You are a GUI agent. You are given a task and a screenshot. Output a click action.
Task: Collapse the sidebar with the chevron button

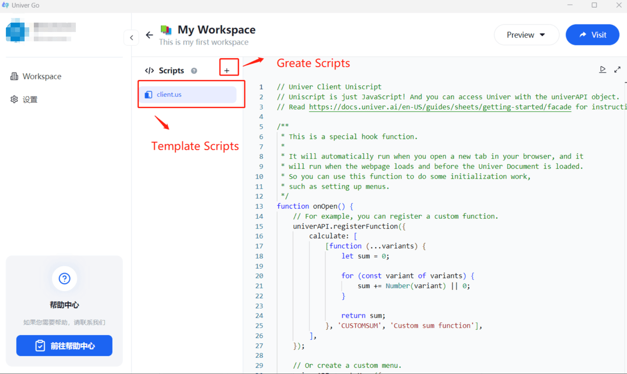click(x=131, y=38)
